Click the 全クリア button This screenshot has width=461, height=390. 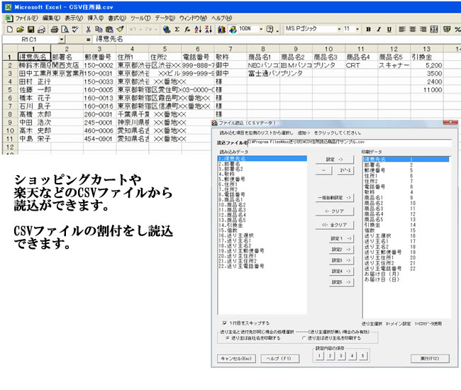coord(333,224)
